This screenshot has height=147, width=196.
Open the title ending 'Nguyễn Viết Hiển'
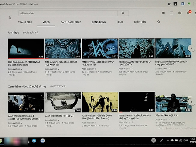[x=171, y=63]
